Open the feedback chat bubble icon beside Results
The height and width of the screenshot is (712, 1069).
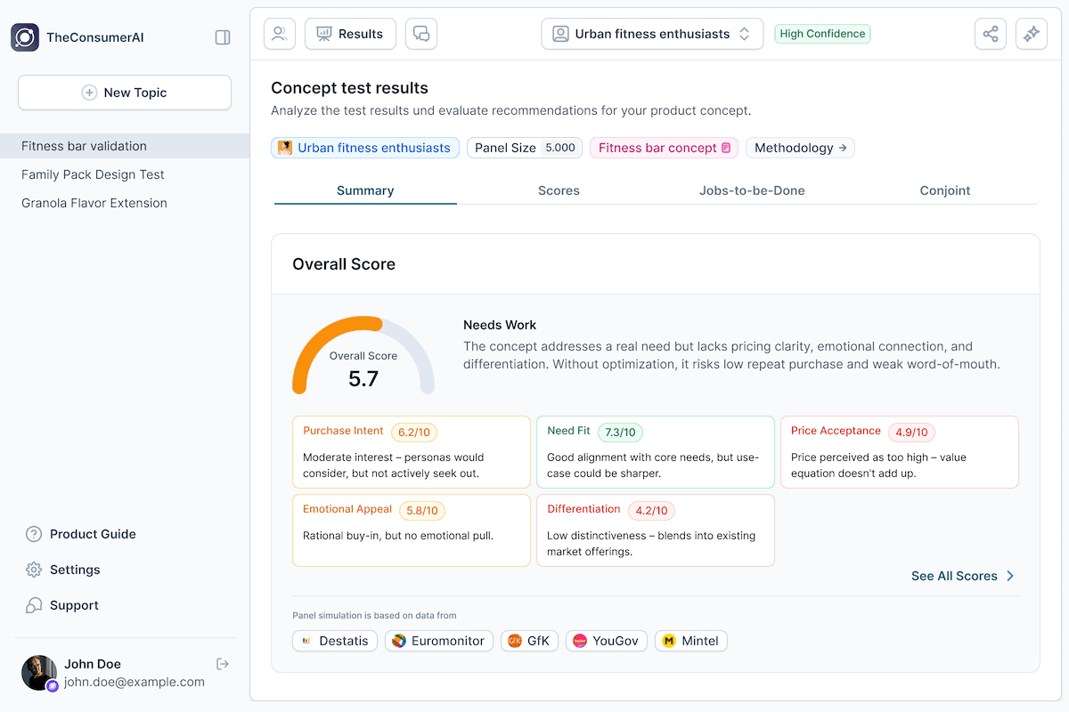pos(420,33)
